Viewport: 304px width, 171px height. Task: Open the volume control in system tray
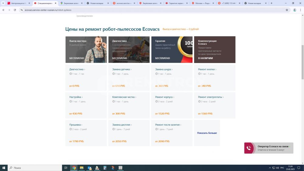tap(278, 168)
